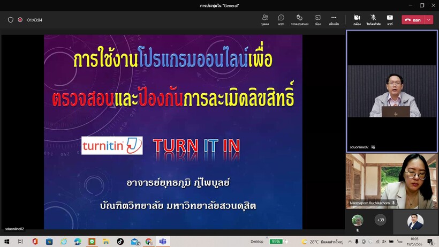Select the sduonline02 presenter video tile

392,91
